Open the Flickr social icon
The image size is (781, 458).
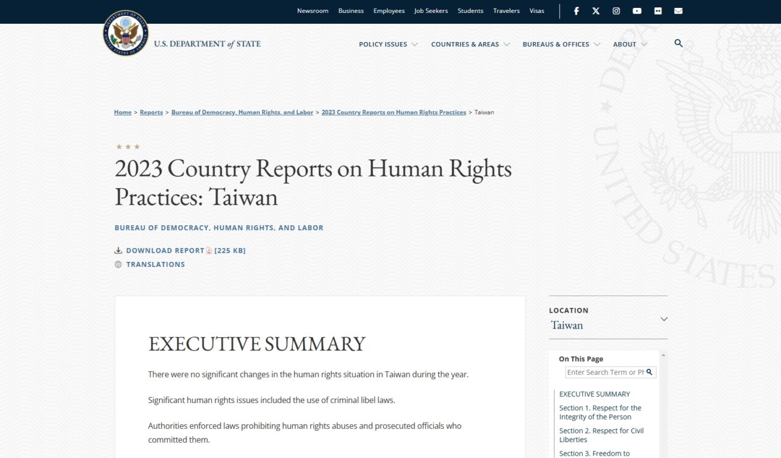pos(658,11)
